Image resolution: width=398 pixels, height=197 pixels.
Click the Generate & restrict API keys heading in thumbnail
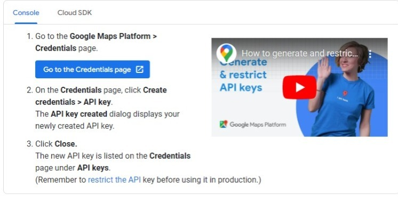click(243, 75)
